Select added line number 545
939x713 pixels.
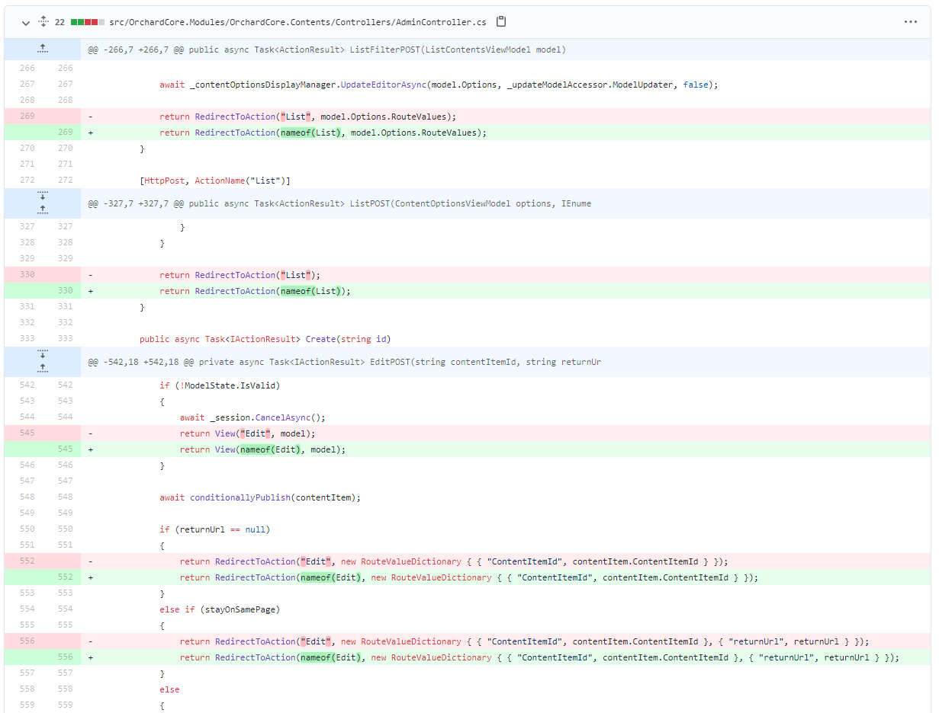tap(65, 449)
